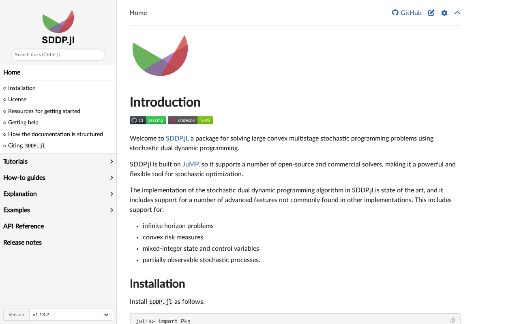Copy the code block with the copy icon
This screenshot has height=324, width=519.
pos(453,320)
